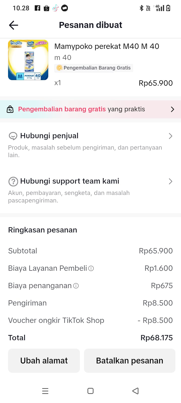181x403 pixels.
Task: Open the Mamypoko product thumbnail image
Action: [x=28, y=60]
